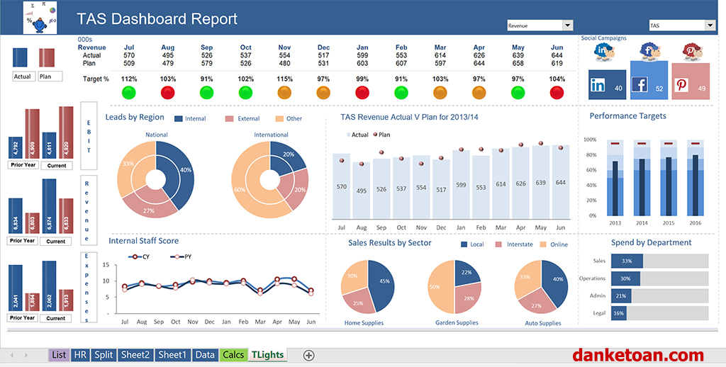Select the Data sheet tab
Viewport: 726px width, 367px height.
[x=205, y=355]
